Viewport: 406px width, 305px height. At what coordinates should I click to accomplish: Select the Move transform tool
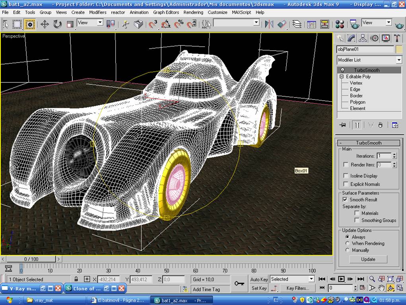coord(45,24)
